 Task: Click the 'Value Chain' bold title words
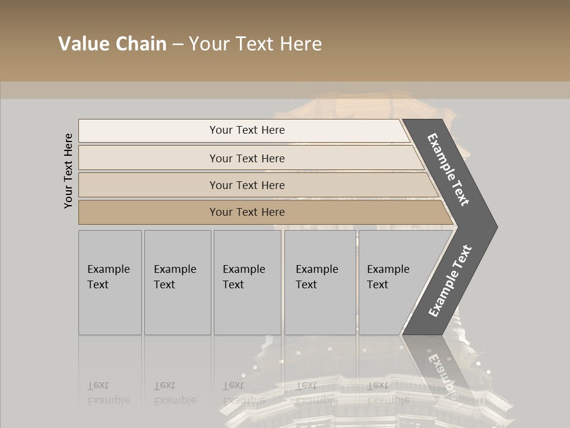point(112,43)
